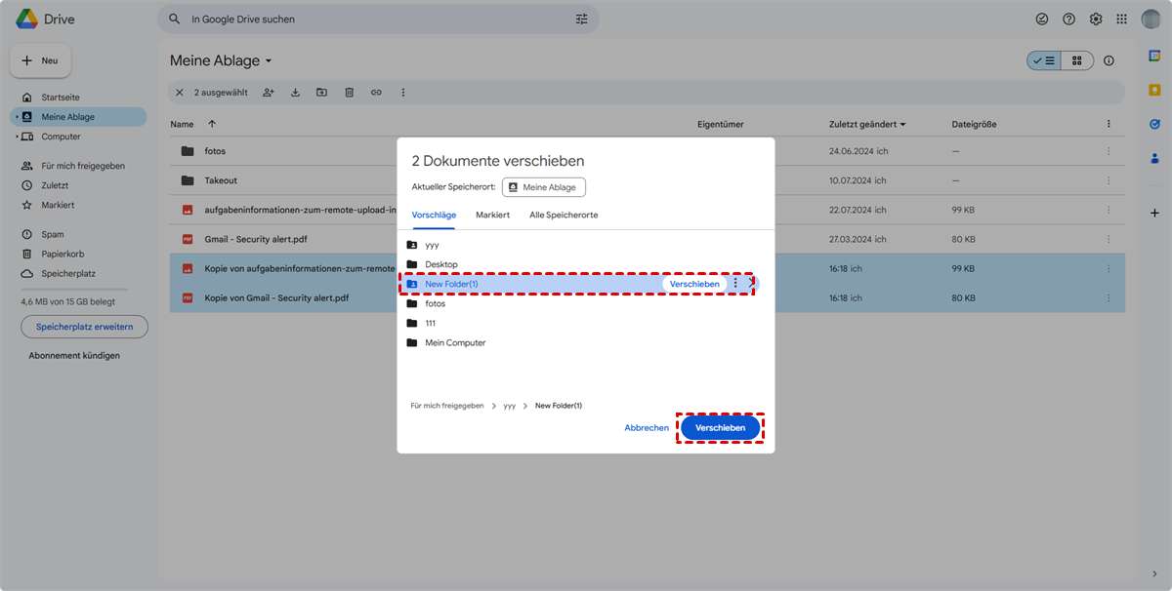Click the download icon in toolbar
This screenshot has width=1172, height=591.
(295, 93)
